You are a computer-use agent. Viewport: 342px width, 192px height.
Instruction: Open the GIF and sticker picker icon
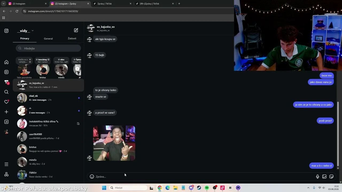(332, 177)
